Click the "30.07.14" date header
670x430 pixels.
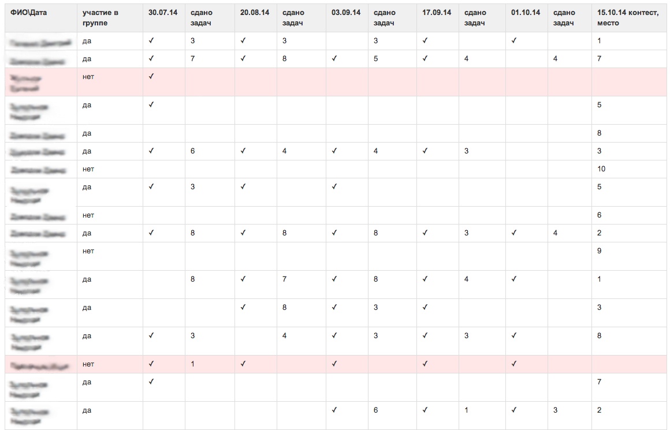click(163, 12)
